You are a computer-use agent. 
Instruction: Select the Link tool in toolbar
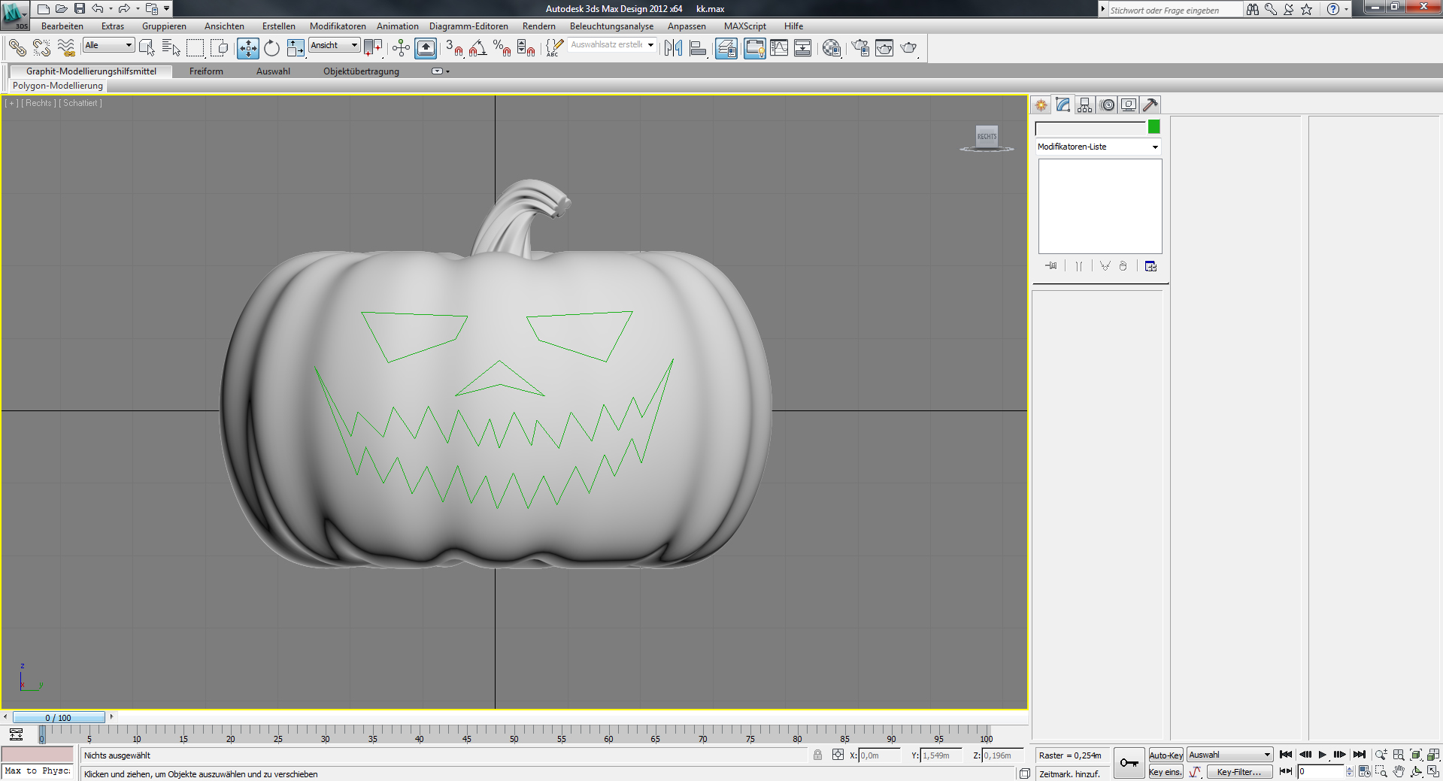[17, 48]
